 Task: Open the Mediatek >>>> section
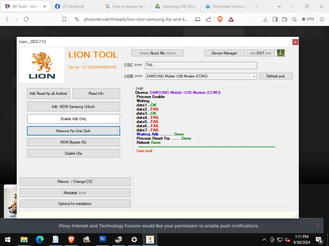pos(75,193)
